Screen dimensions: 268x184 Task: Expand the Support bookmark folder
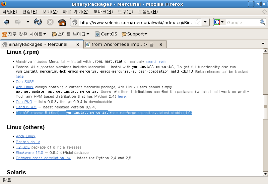click(135, 34)
